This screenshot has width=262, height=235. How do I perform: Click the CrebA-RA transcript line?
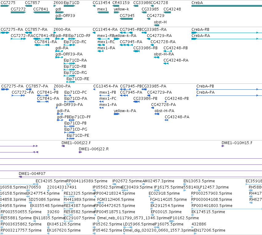click(227, 39)
